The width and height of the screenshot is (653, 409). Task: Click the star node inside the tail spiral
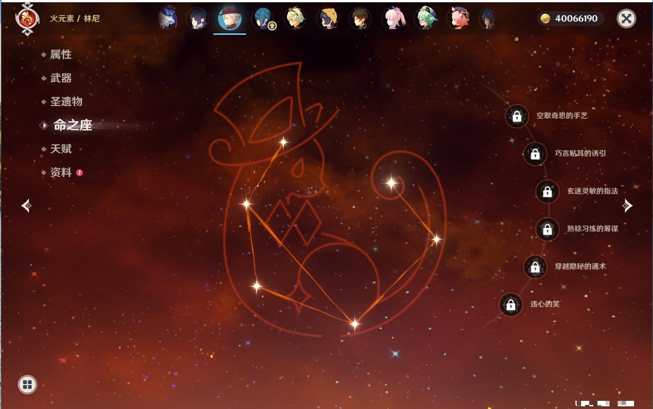[x=392, y=183]
